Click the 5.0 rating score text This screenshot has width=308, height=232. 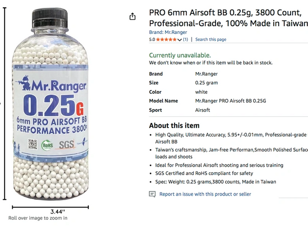tap(152, 40)
